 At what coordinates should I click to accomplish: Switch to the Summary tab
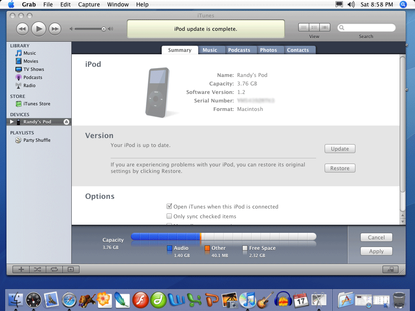(180, 50)
